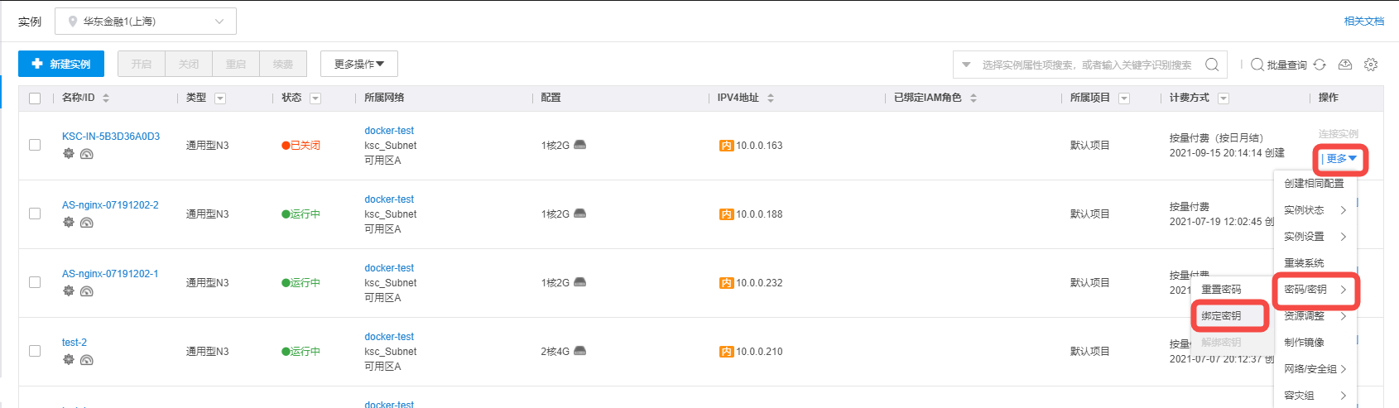Viewport: 1399px width, 408px height.
Task: Click the gear icon under AS-nginx-07191202-2
Action: (x=69, y=222)
